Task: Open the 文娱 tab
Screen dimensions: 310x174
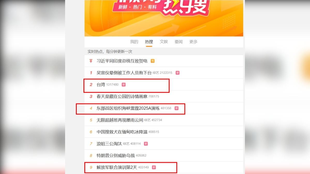Action: point(164,42)
